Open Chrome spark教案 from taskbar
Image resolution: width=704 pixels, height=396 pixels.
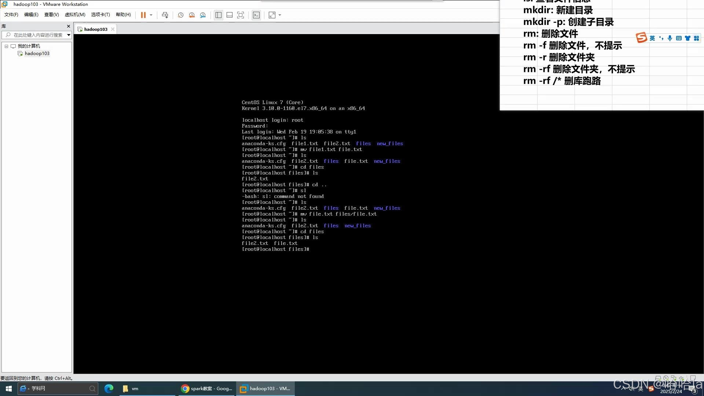tap(207, 389)
